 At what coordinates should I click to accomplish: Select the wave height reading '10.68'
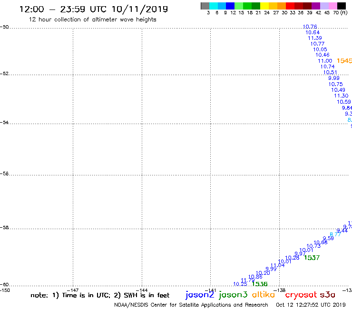tap(321, 242)
